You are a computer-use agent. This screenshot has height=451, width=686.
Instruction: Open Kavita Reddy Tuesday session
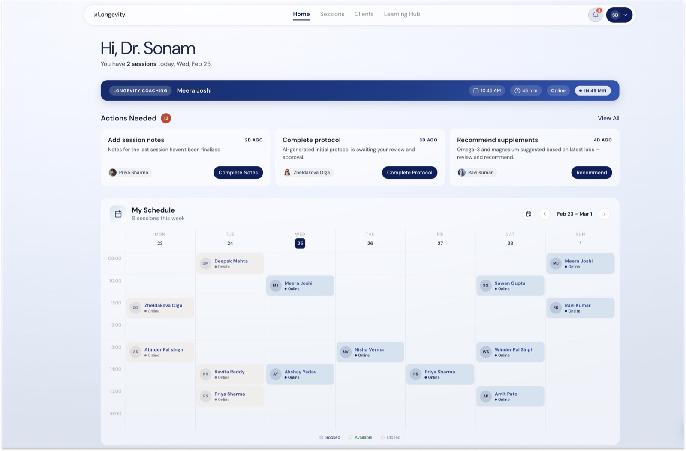tap(230, 374)
